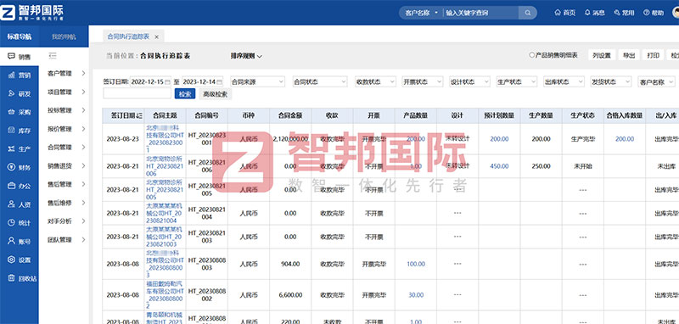Open the 发货状态 filter dropdown
This screenshot has height=324, width=679.
[x=611, y=81]
